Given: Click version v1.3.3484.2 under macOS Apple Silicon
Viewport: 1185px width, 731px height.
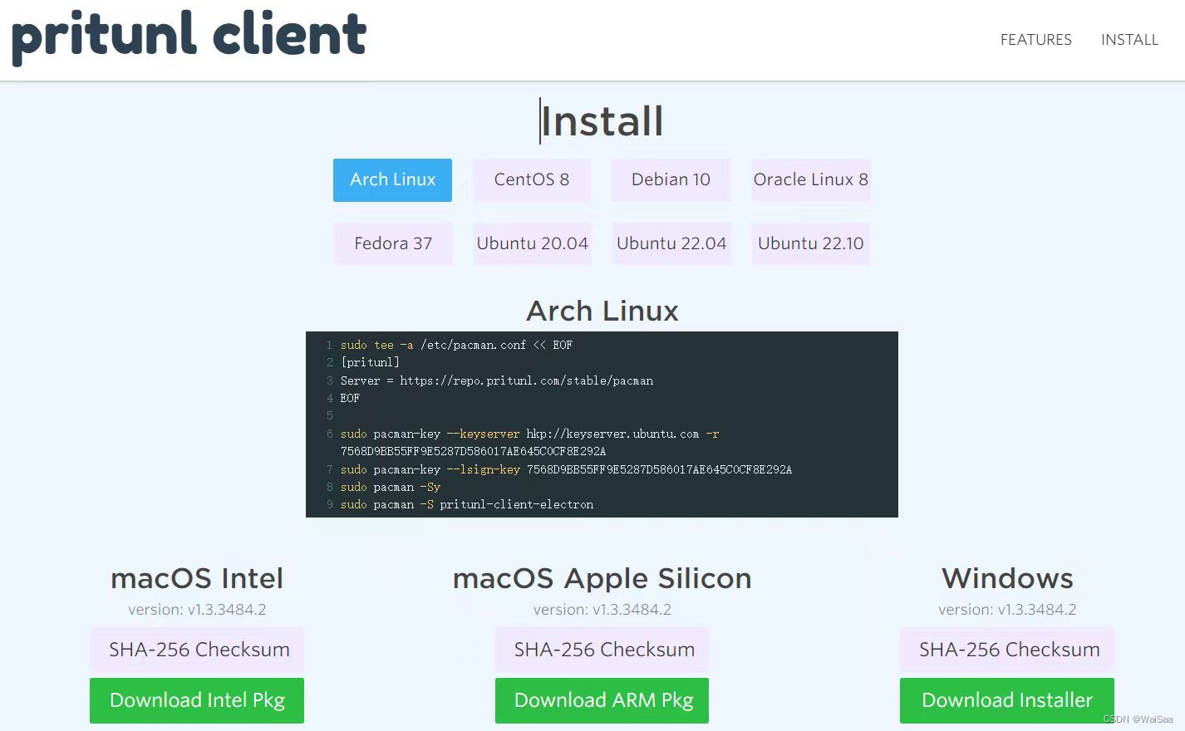Looking at the screenshot, I should coord(602,610).
